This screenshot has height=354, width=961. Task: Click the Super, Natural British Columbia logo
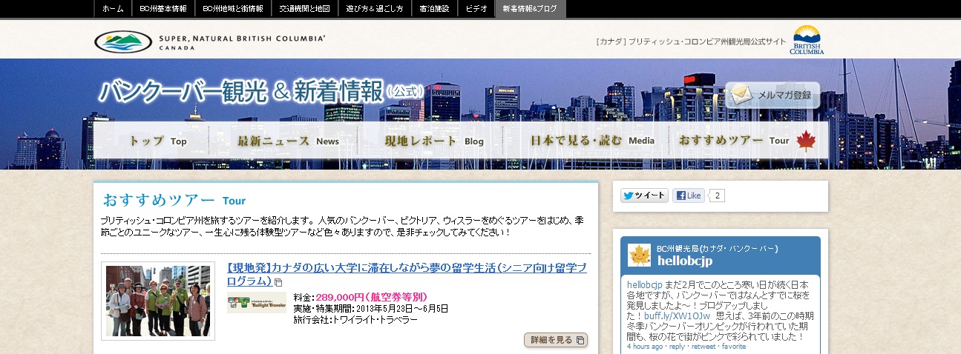tap(210, 41)
